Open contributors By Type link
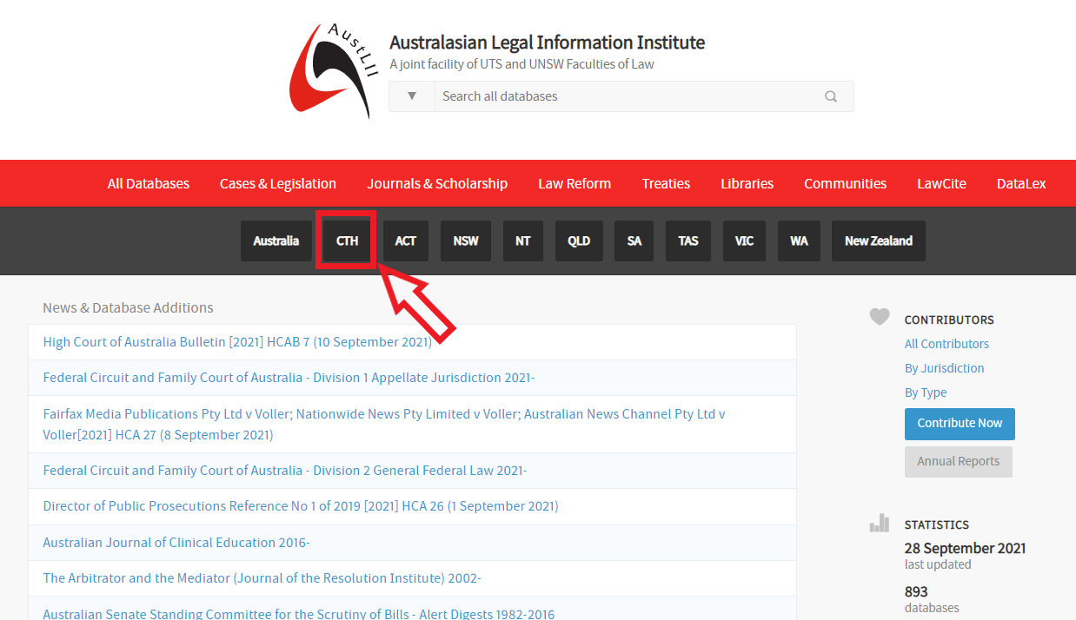The height and width of the screenshot is (620, 1076). (926, 392)
